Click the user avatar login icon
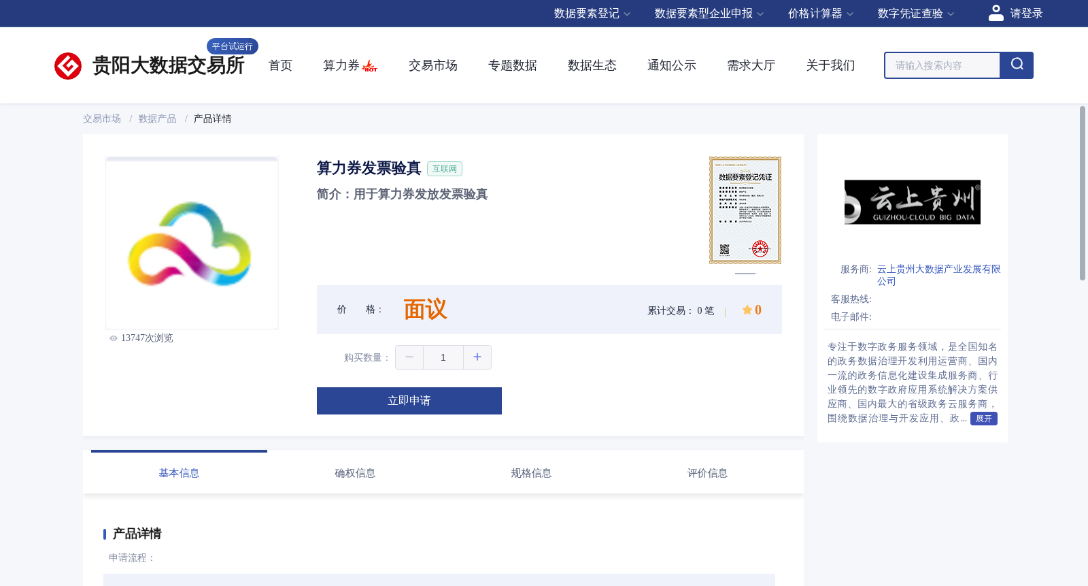The image size is (1088, 586). coord(996,13)
